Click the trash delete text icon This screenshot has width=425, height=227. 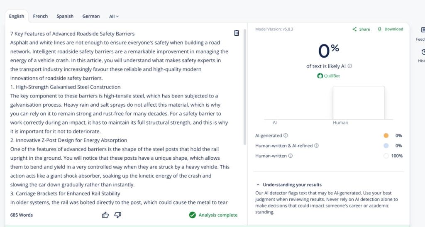click(x=237, y=33)
